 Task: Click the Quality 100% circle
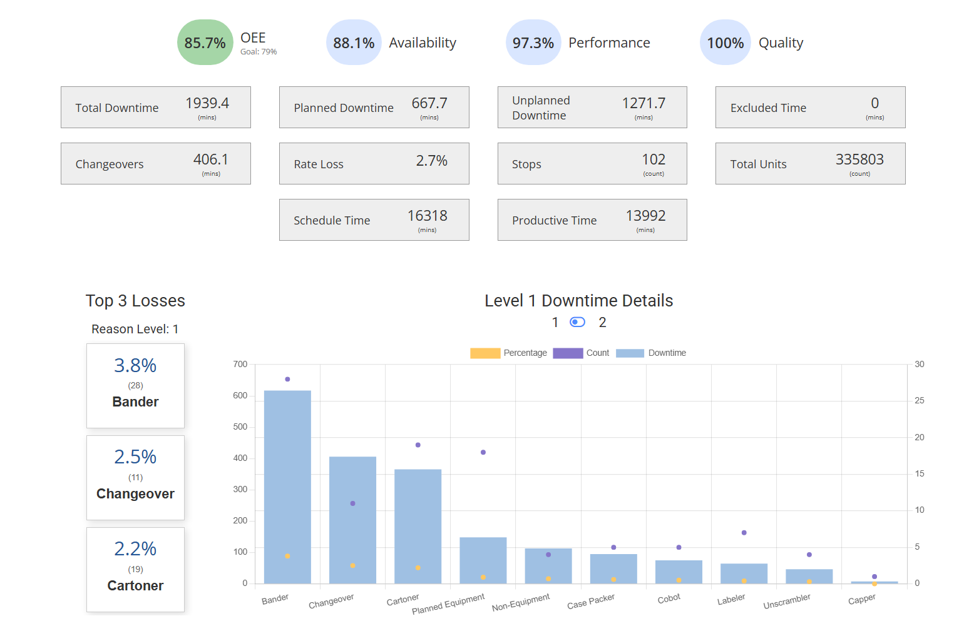(x=725, y=43)
